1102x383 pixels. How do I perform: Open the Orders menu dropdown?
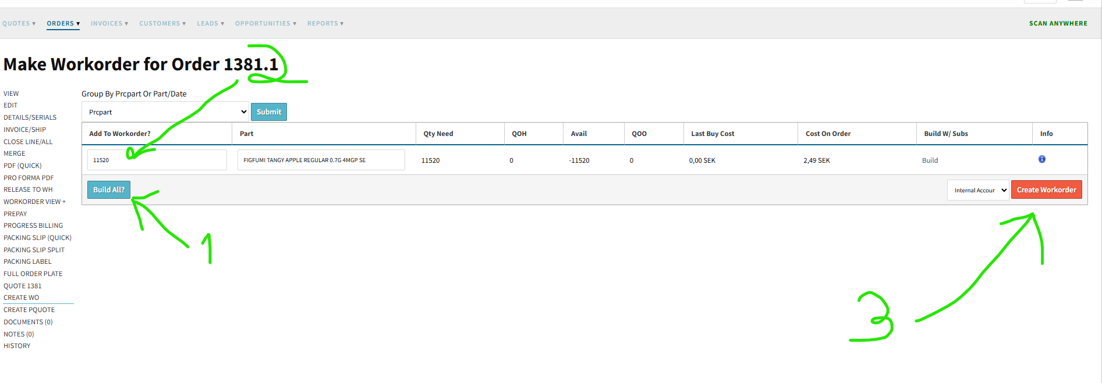click(63, 24)
